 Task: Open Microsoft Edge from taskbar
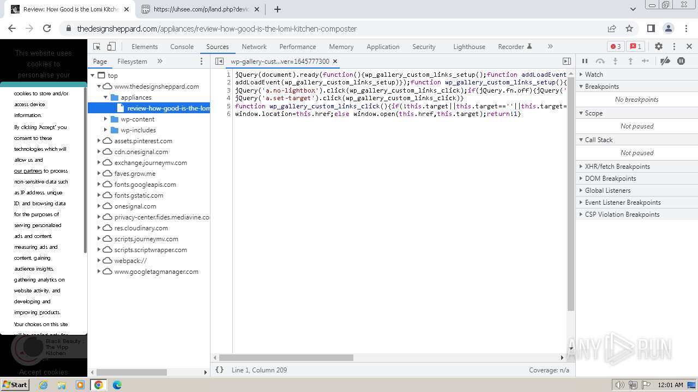click(x=117, y=385)
